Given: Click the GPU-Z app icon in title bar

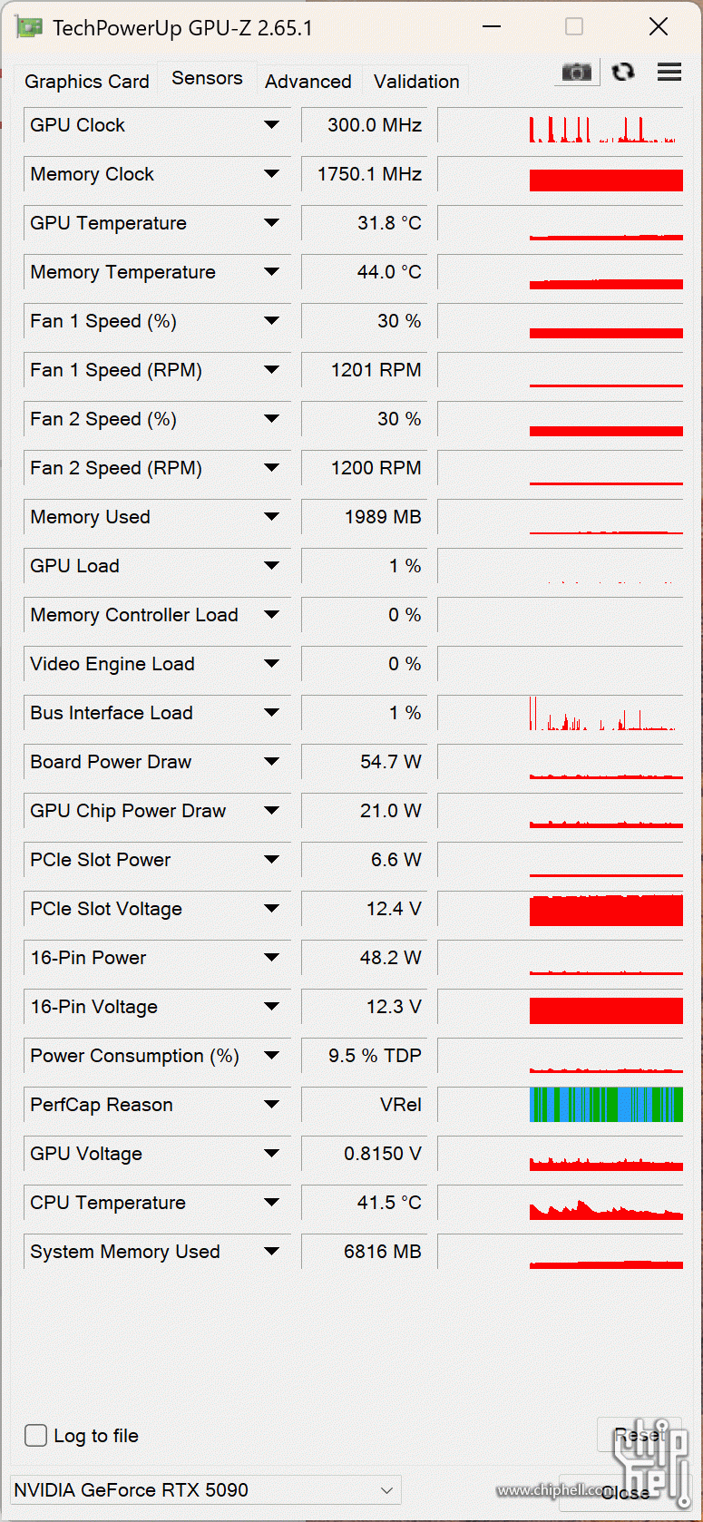Looking at the screenshot, I should coord(29,27).
